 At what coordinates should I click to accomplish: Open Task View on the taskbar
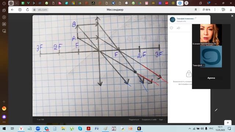tap(12, 129)
